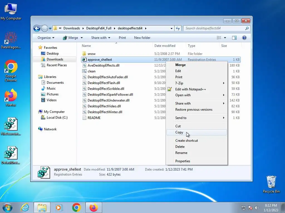Image resolution: width=285 pixels, height=213 pixels.
Task: Go back with the Explorer Back arrow
Action: pyautogui.click(x=37, y=29)
